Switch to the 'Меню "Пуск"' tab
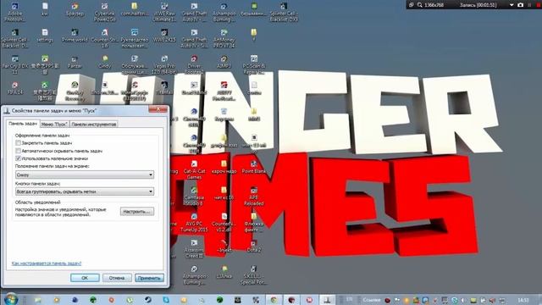 [x=54, y=125]
